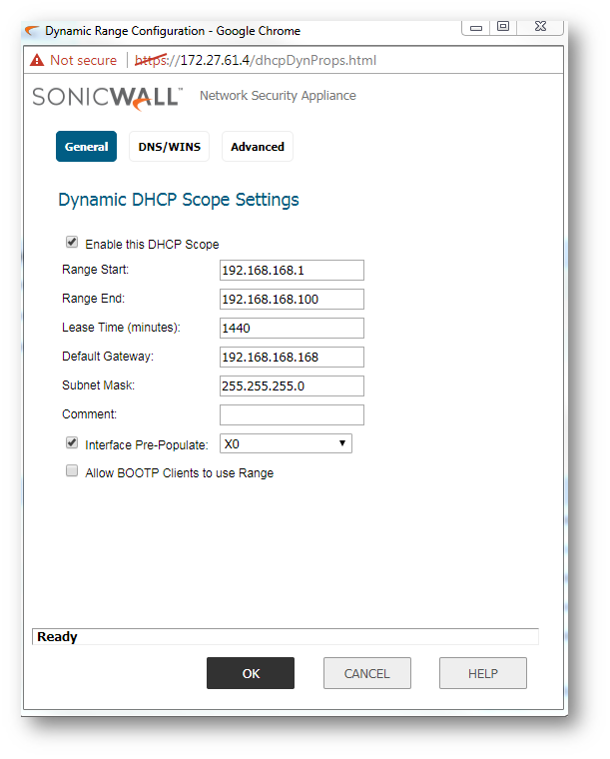610x759 pixels.
Task: Click CANCEL to discard changes
Action: tap(366, 673)
